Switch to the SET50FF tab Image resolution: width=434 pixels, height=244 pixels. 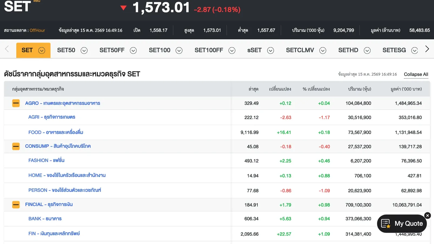[x=112, y=50]
